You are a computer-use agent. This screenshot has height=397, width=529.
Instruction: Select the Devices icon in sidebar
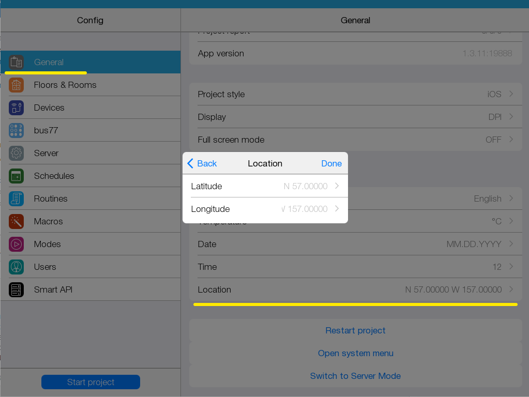tap(16, 108)
